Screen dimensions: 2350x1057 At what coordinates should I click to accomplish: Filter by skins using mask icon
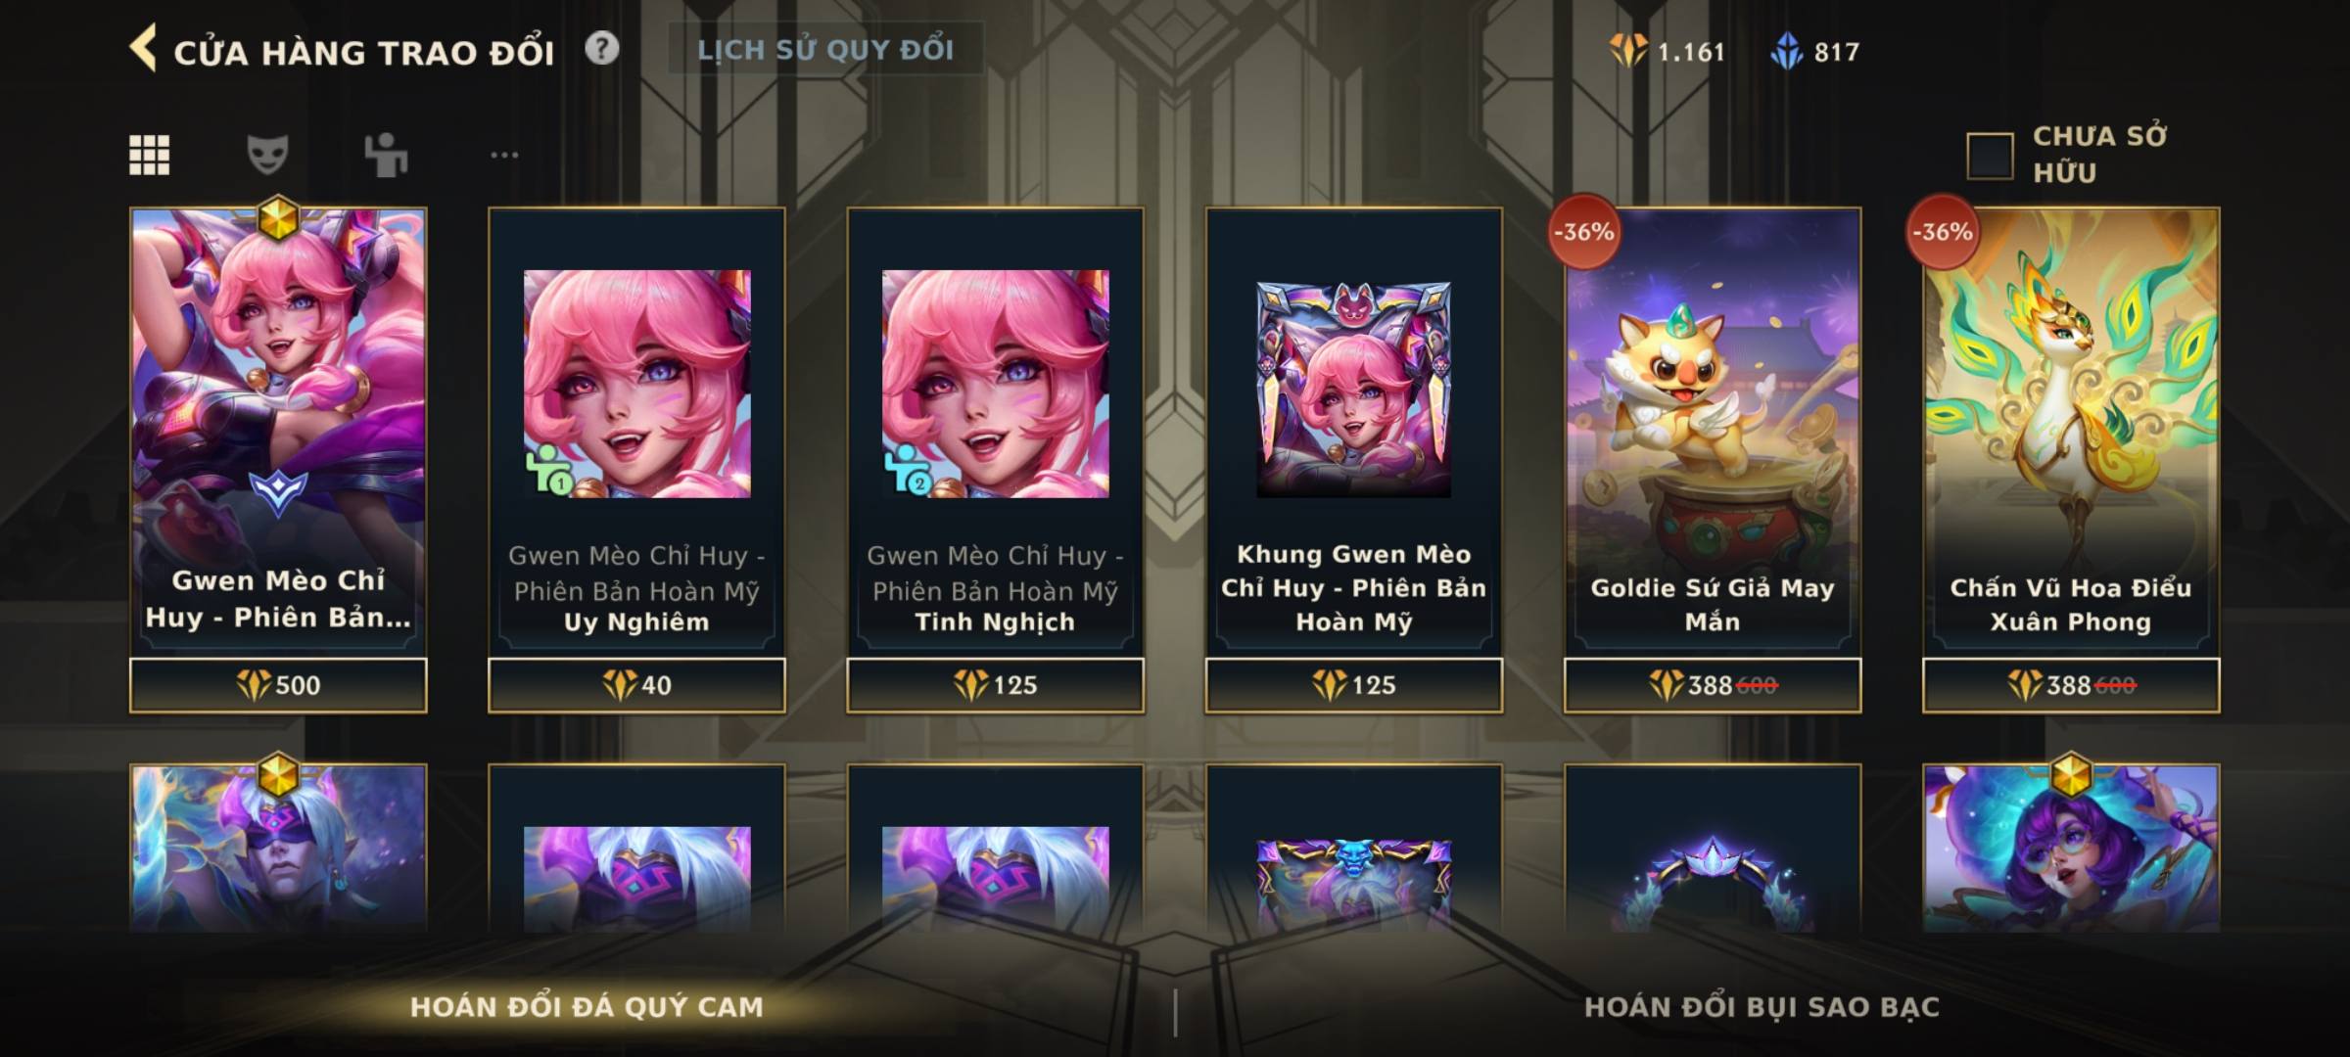click(267, 155)
